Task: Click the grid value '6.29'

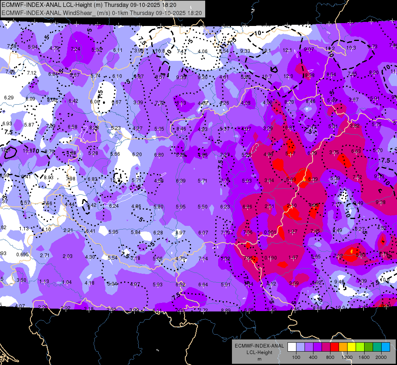Action: coord(9,97)
